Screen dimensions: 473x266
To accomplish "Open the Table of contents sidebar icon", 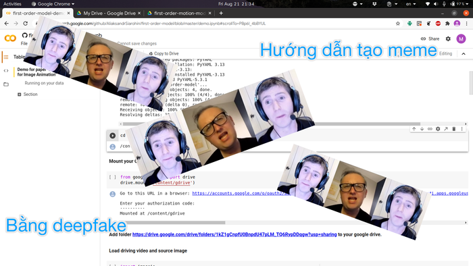I will (x=6, y=57).
